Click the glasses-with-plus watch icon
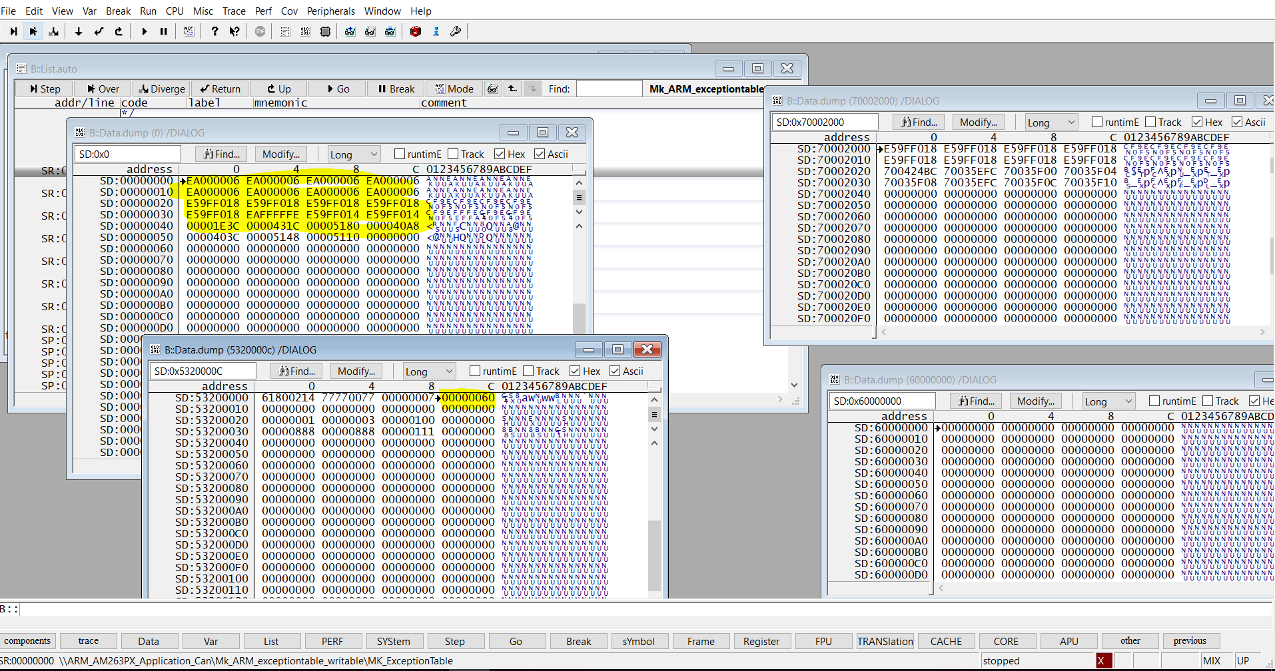This screenshot has width=1275, height=671. point(350,31)
